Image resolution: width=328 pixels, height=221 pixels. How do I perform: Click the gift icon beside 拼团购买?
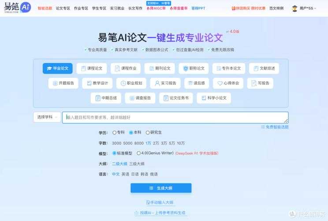(x=234, y=8)
